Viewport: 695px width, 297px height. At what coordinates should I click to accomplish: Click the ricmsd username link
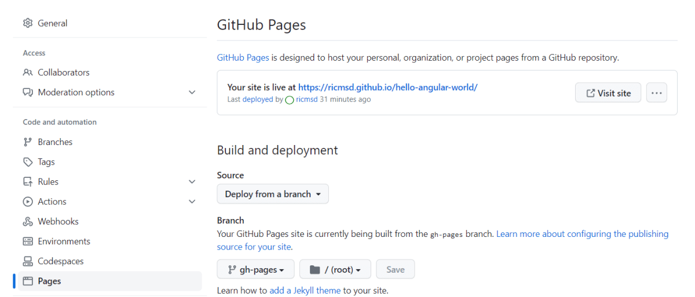coord(307,99)
